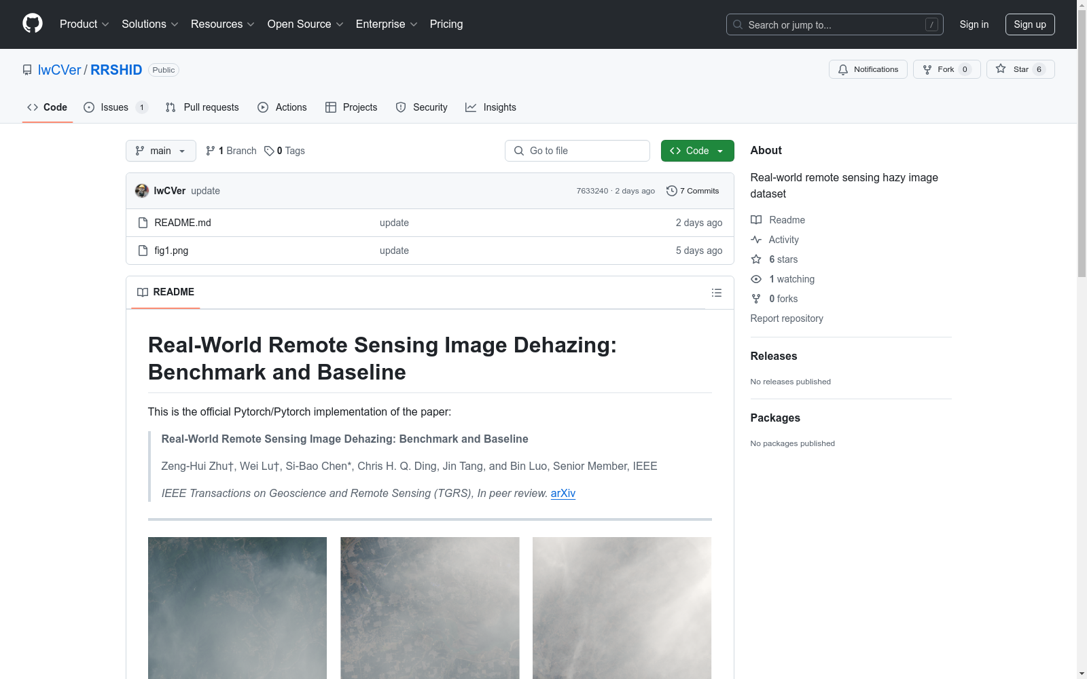Select the Pricing menu item

[x=446, y=24]
